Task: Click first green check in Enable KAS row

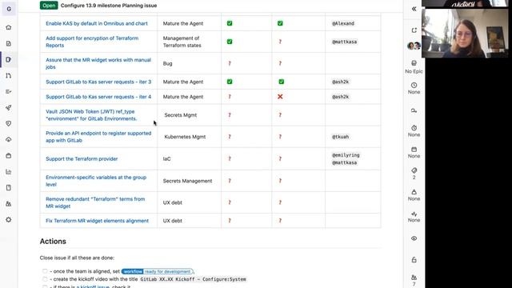Action: pyautogui.click(x=230, y=23)
